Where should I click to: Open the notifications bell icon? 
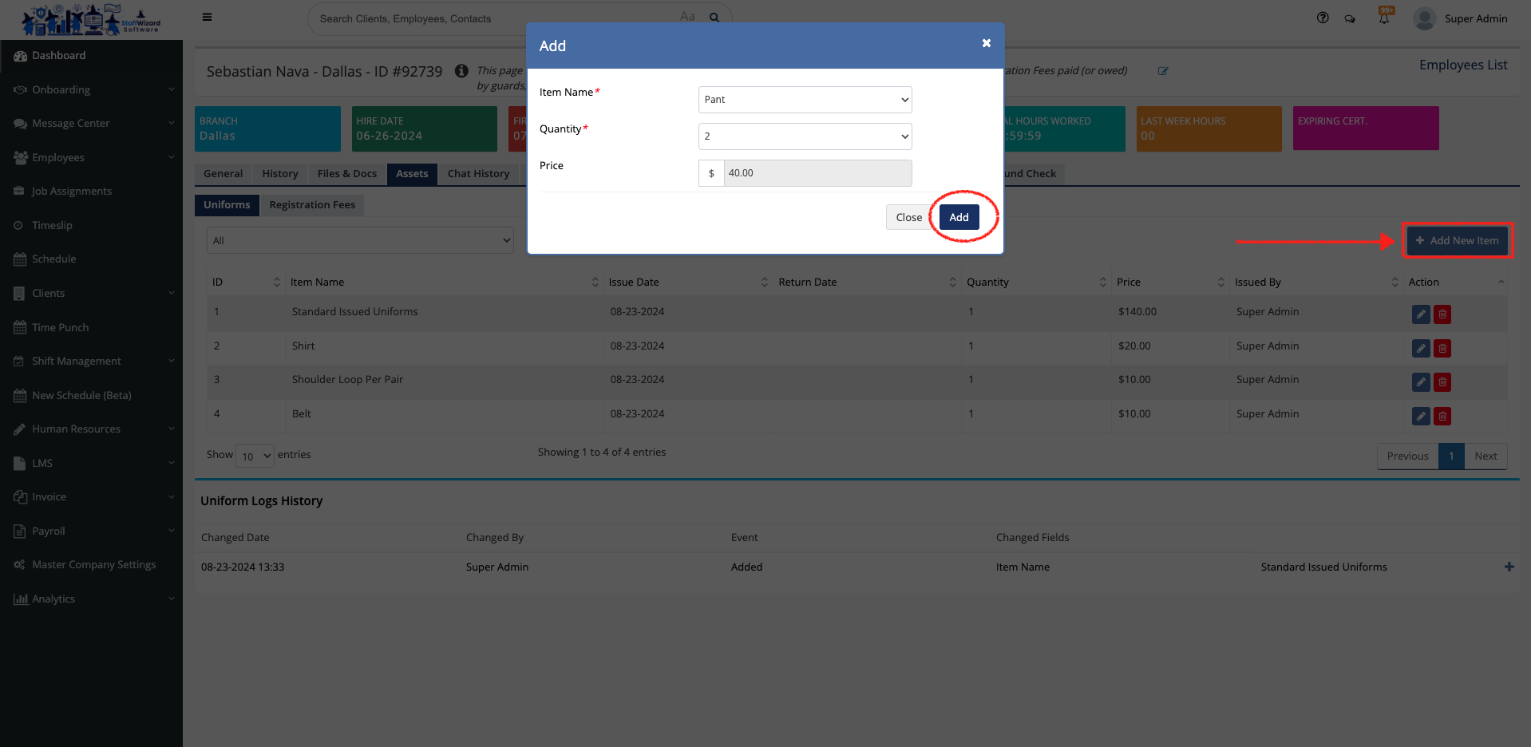point(1384,18)
